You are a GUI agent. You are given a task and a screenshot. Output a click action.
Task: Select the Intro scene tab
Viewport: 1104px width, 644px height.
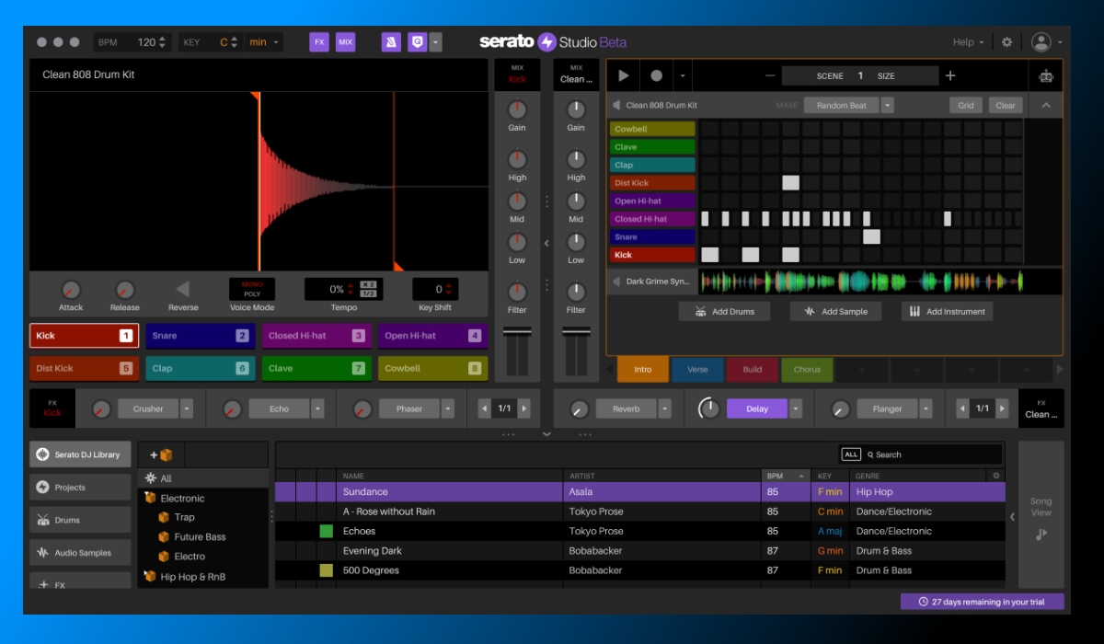[642, 370]
